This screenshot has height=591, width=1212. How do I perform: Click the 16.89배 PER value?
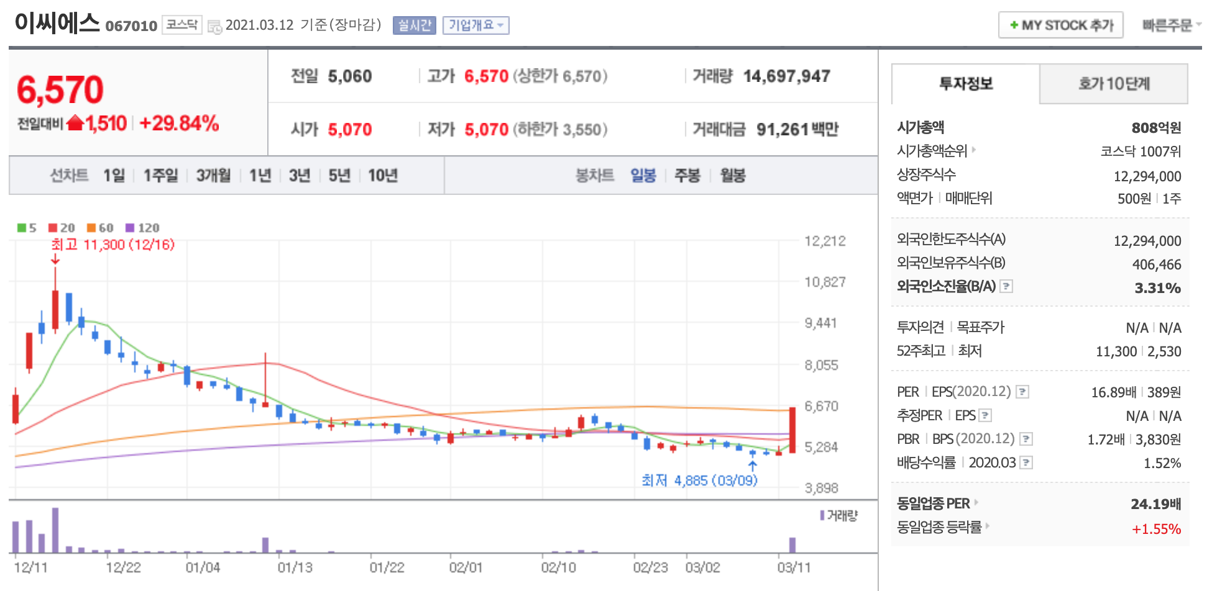1113,392
